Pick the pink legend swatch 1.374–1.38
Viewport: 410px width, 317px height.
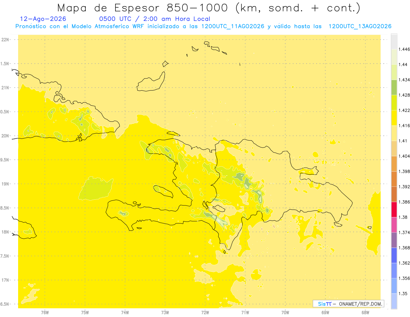click(394, 225)
